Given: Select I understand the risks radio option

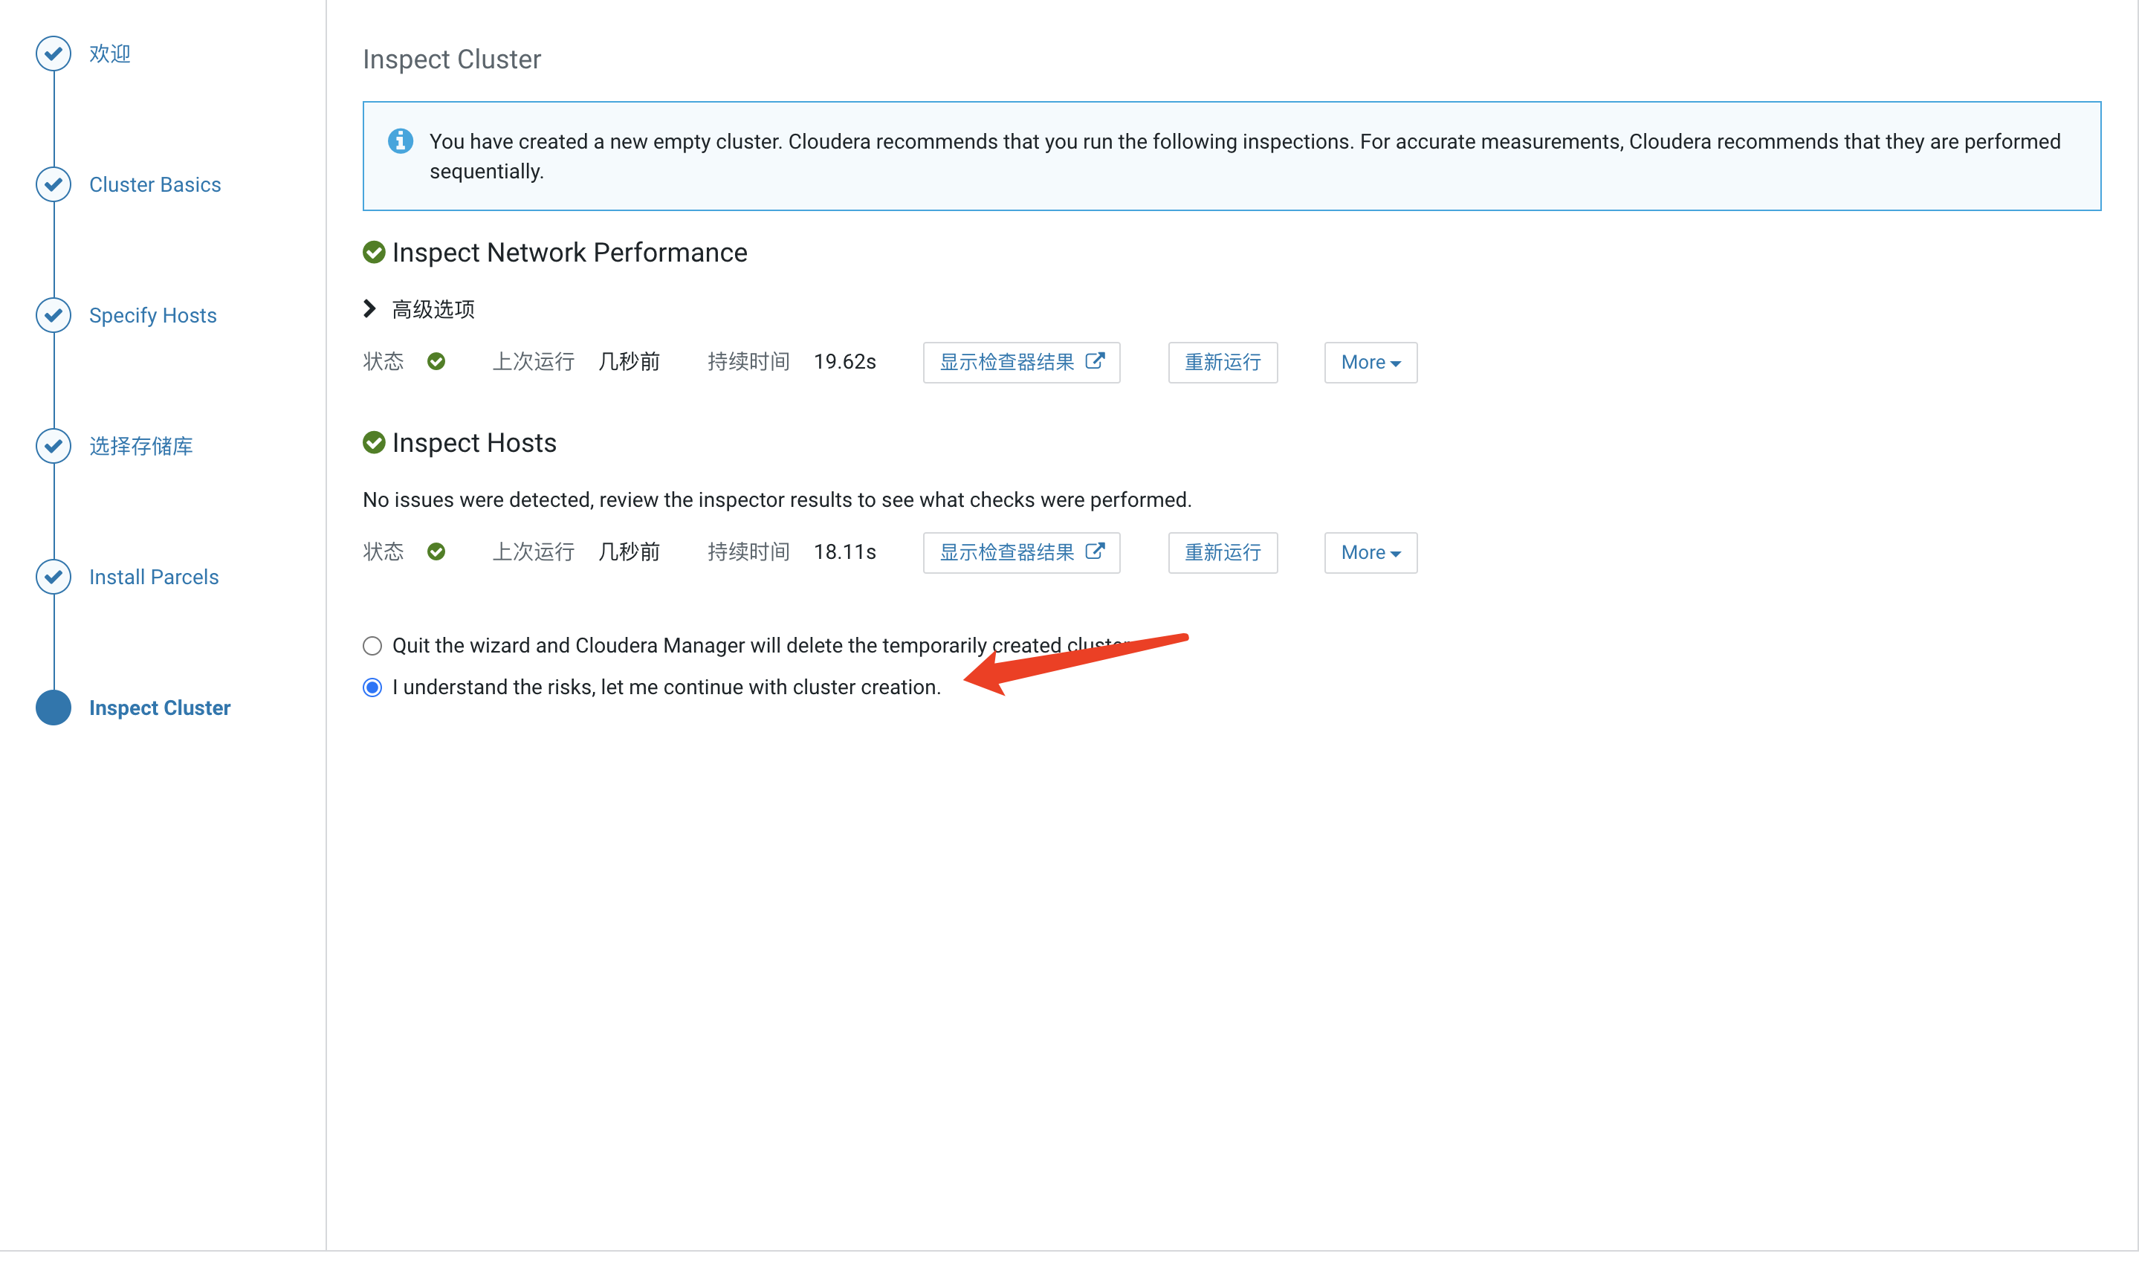Looking at the screenshot, I should (x=372, y=687).
